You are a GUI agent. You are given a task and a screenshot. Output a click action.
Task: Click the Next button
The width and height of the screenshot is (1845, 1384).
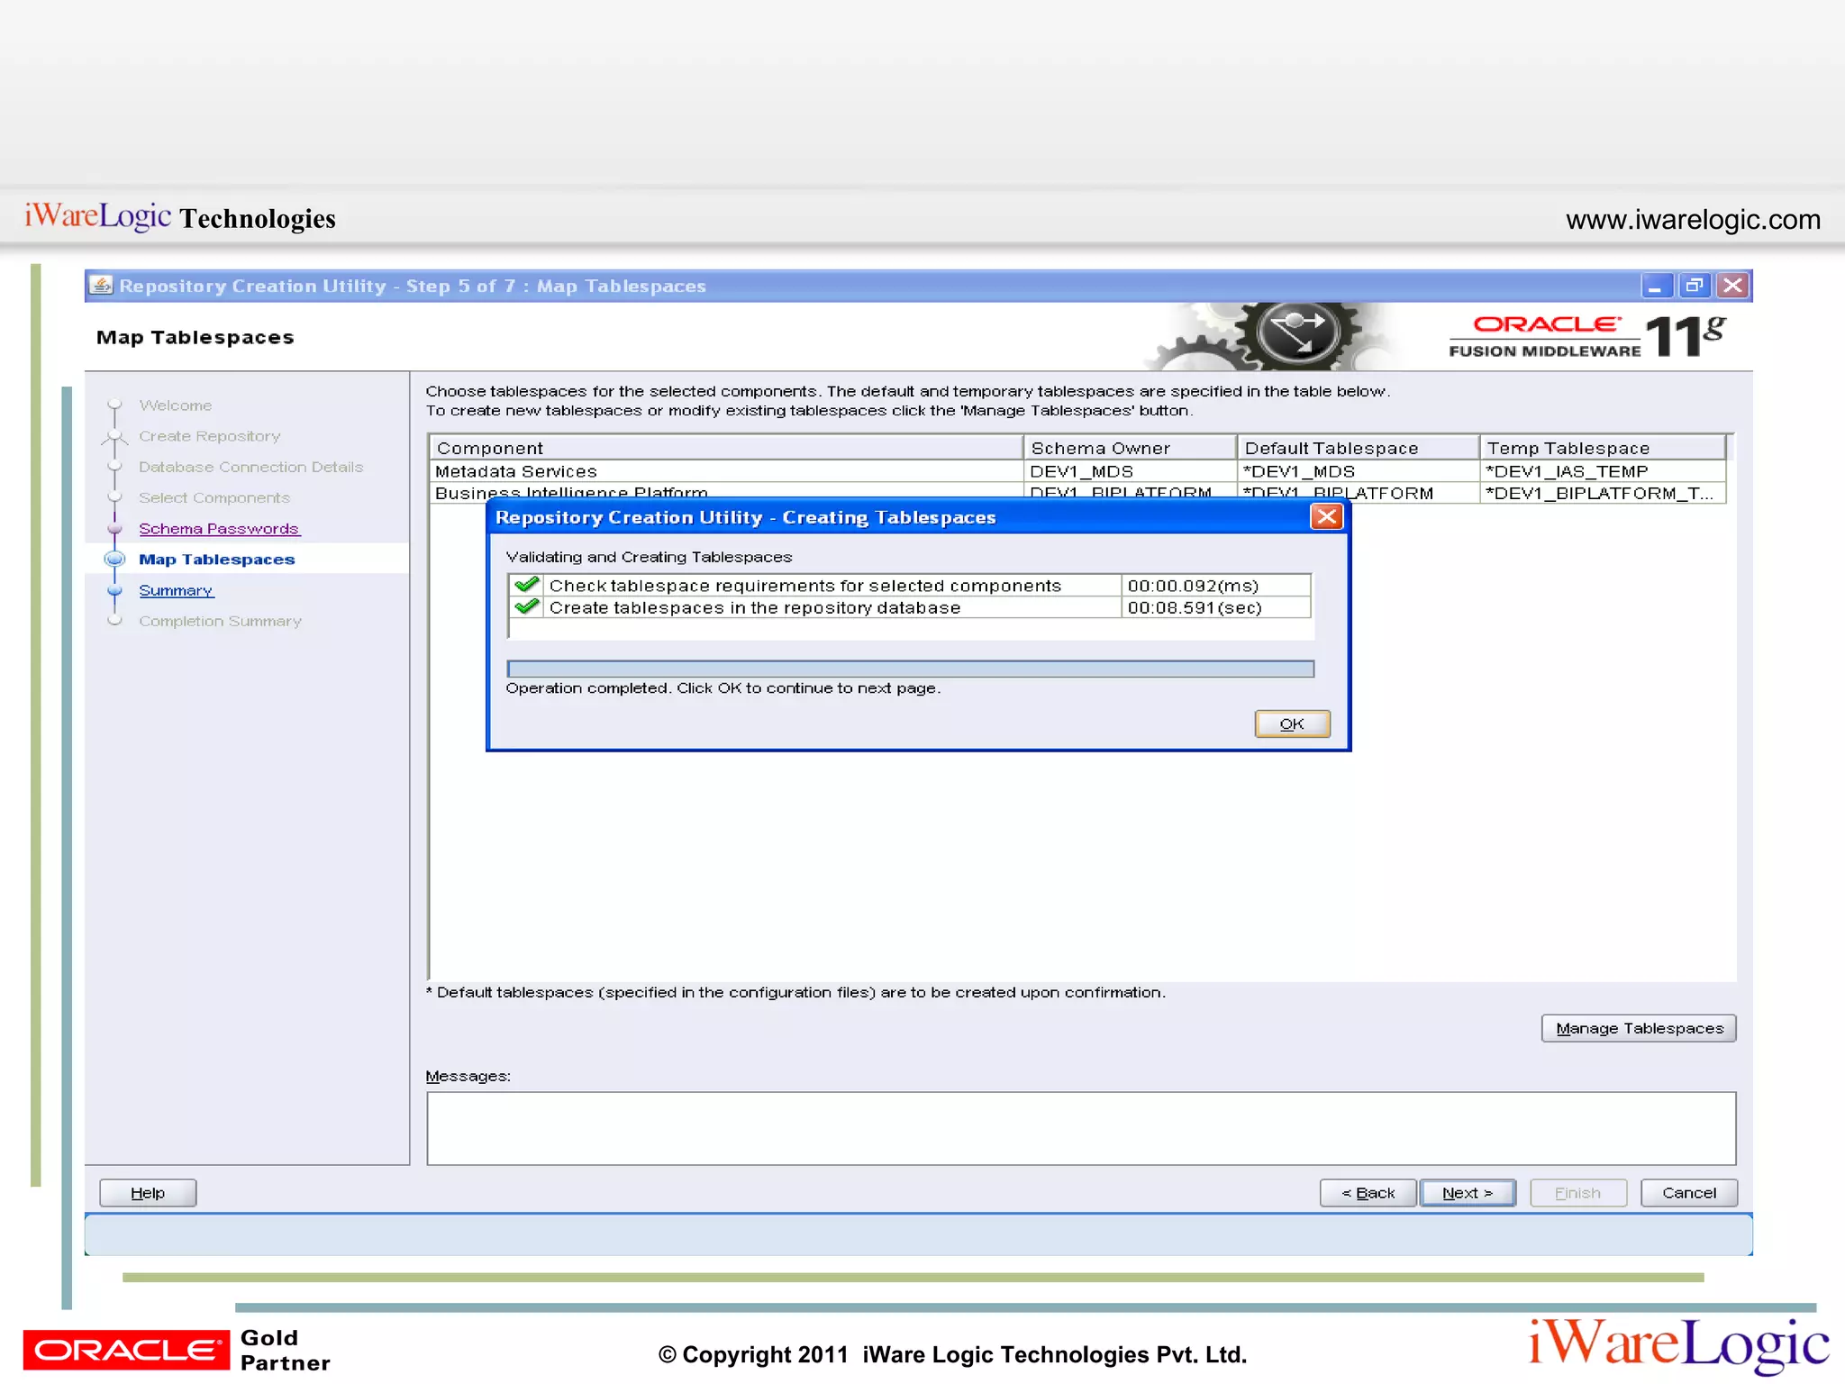pyautogui.click(x=1467, y=1192)
